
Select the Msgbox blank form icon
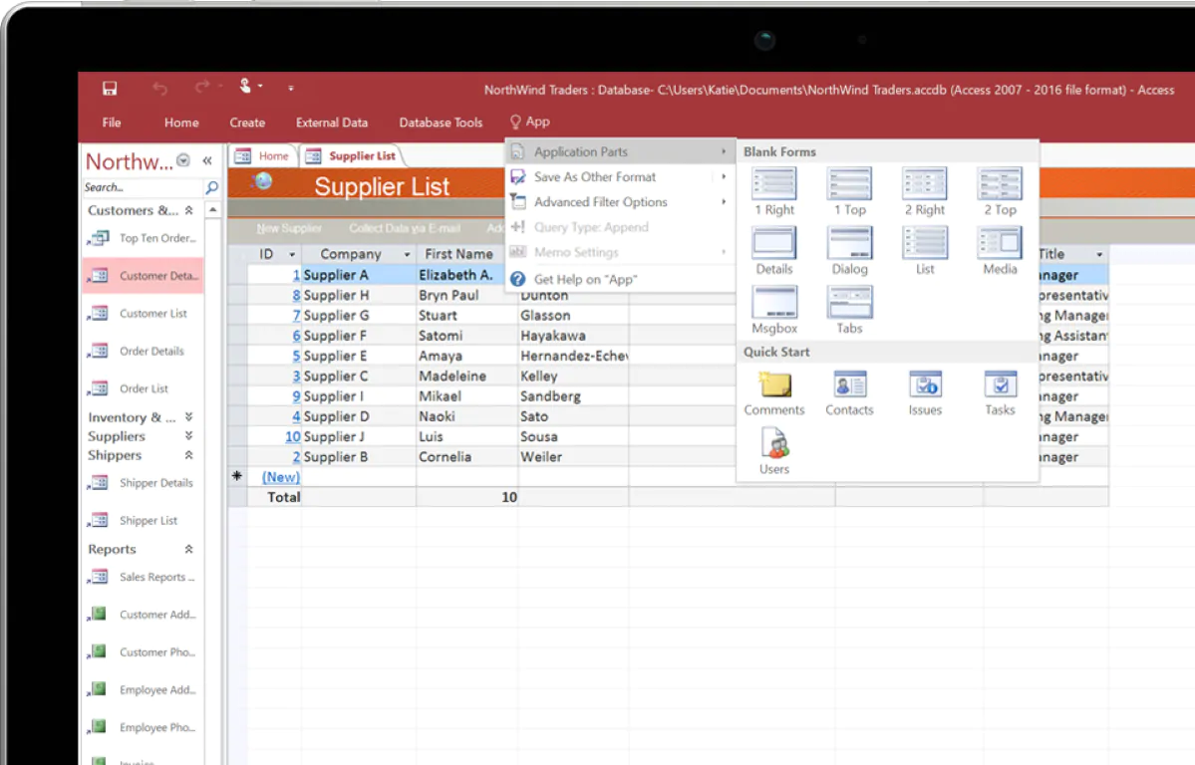click(x=774, y=303)
